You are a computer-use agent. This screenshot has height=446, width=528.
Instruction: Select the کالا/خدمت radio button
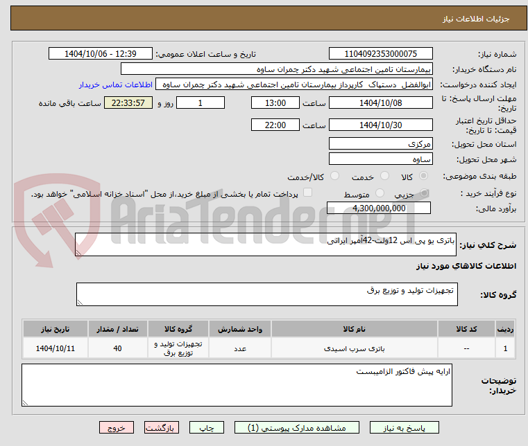click(x=334, y=176)
